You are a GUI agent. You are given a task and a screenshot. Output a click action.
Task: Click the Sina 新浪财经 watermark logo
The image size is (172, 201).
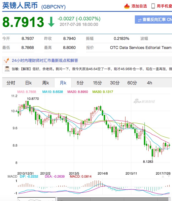tap(144, 102)
